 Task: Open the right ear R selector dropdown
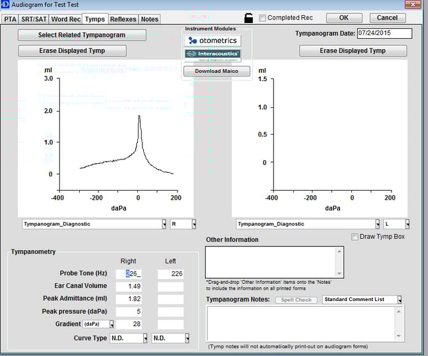tap(183, 224)
